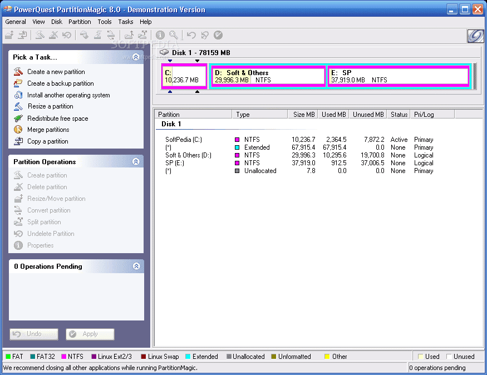Image resolution: width=487 pixels, height=375 pixels.
Task: Collapse the Partition Operations panel
Action: coord(135,161)
